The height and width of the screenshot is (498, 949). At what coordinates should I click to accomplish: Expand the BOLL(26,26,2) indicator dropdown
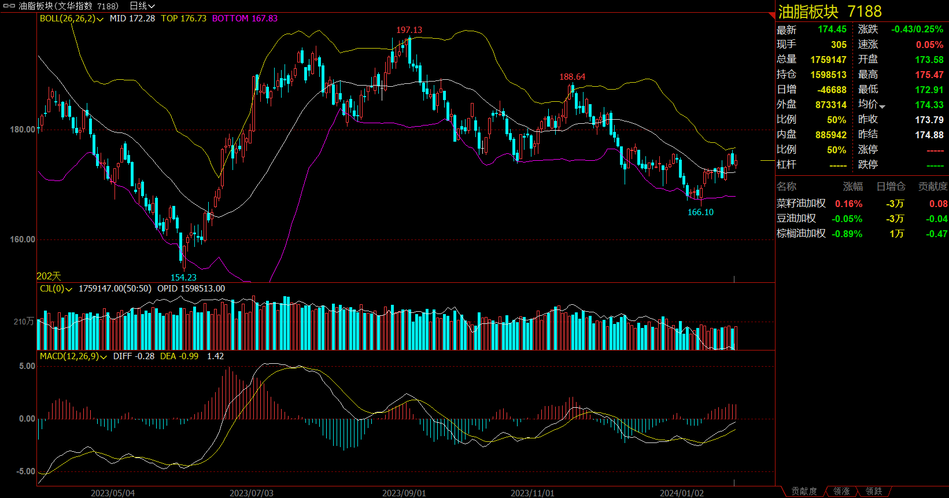point(101,19)
